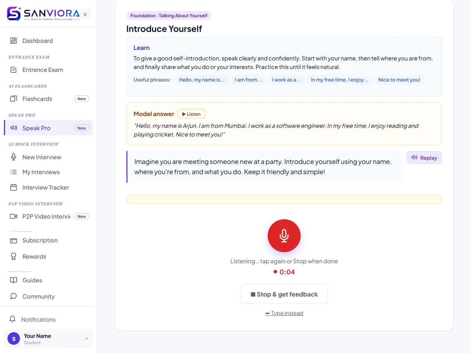Click the empty yellow transcript box
The height and width of the screenshot is (353, 471).
[x=284, y=199]
